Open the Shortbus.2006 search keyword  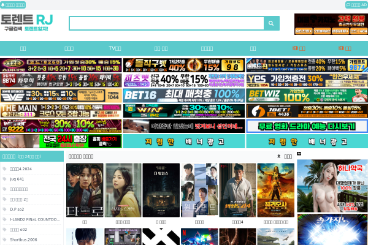[x=23, y=239]
